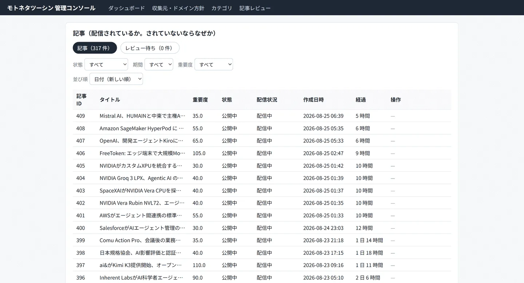This screenshot has height=283, width=524.
Task: Select the 記事（317 件）tab
Action: (95, 48)
